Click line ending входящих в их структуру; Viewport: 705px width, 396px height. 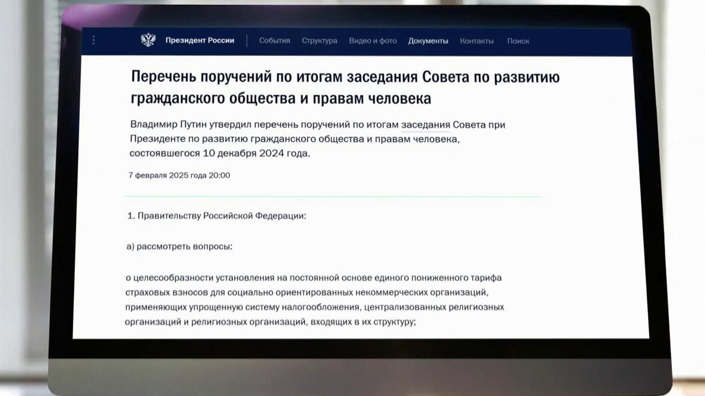(270, 321)
